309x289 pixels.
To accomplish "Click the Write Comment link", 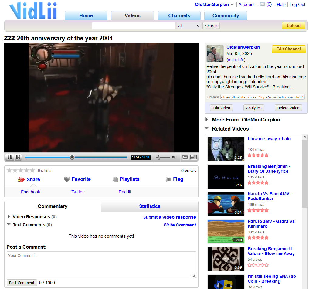I will pos(180,225).
